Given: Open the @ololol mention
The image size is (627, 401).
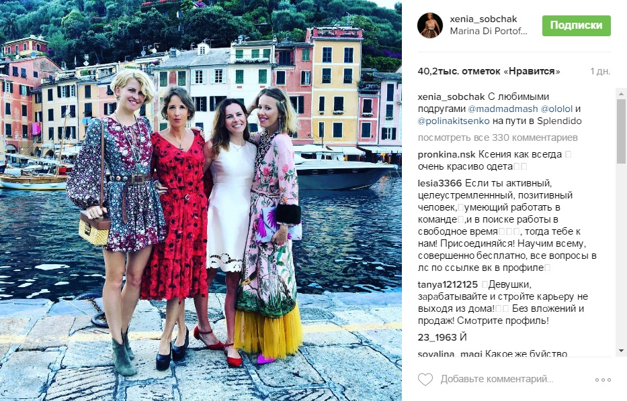Looking at the screenshot, I should 556,109.
